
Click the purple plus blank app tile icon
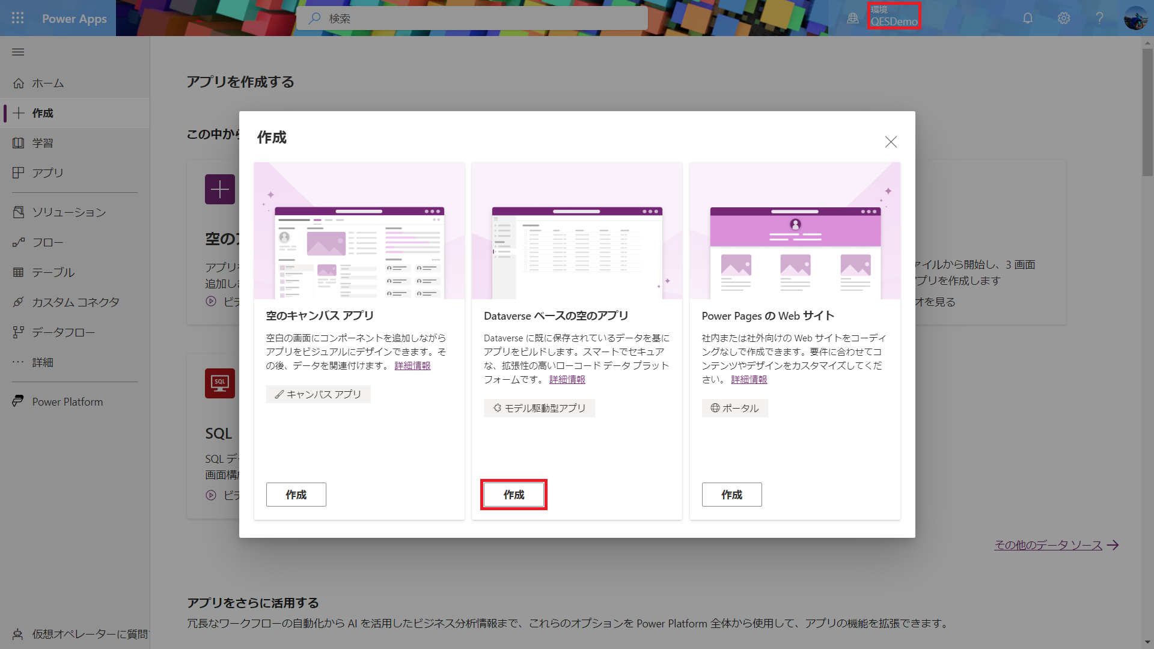(220, 189)
